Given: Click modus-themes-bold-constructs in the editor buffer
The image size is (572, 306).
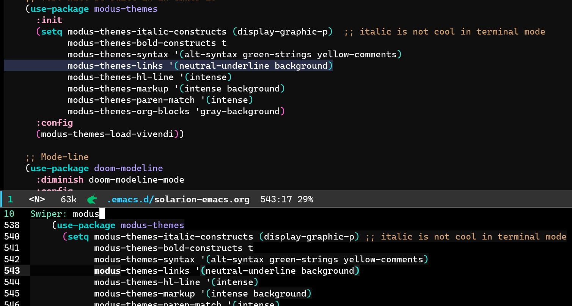Looking at the screenshot, I should tap(142, 43).
